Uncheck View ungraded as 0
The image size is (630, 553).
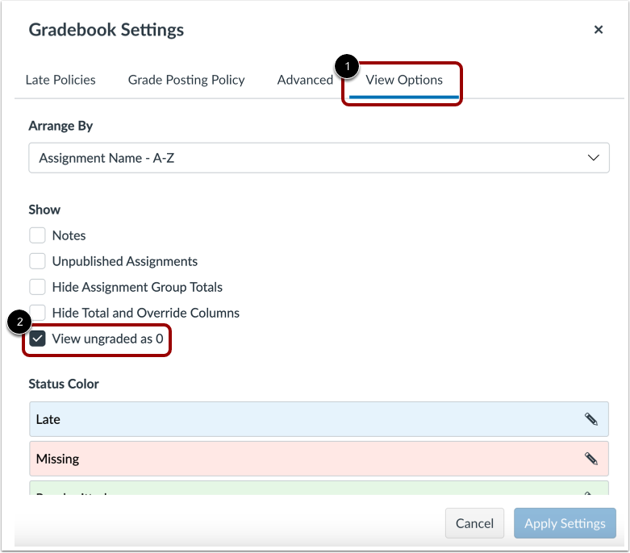click(x=37, y=339)
